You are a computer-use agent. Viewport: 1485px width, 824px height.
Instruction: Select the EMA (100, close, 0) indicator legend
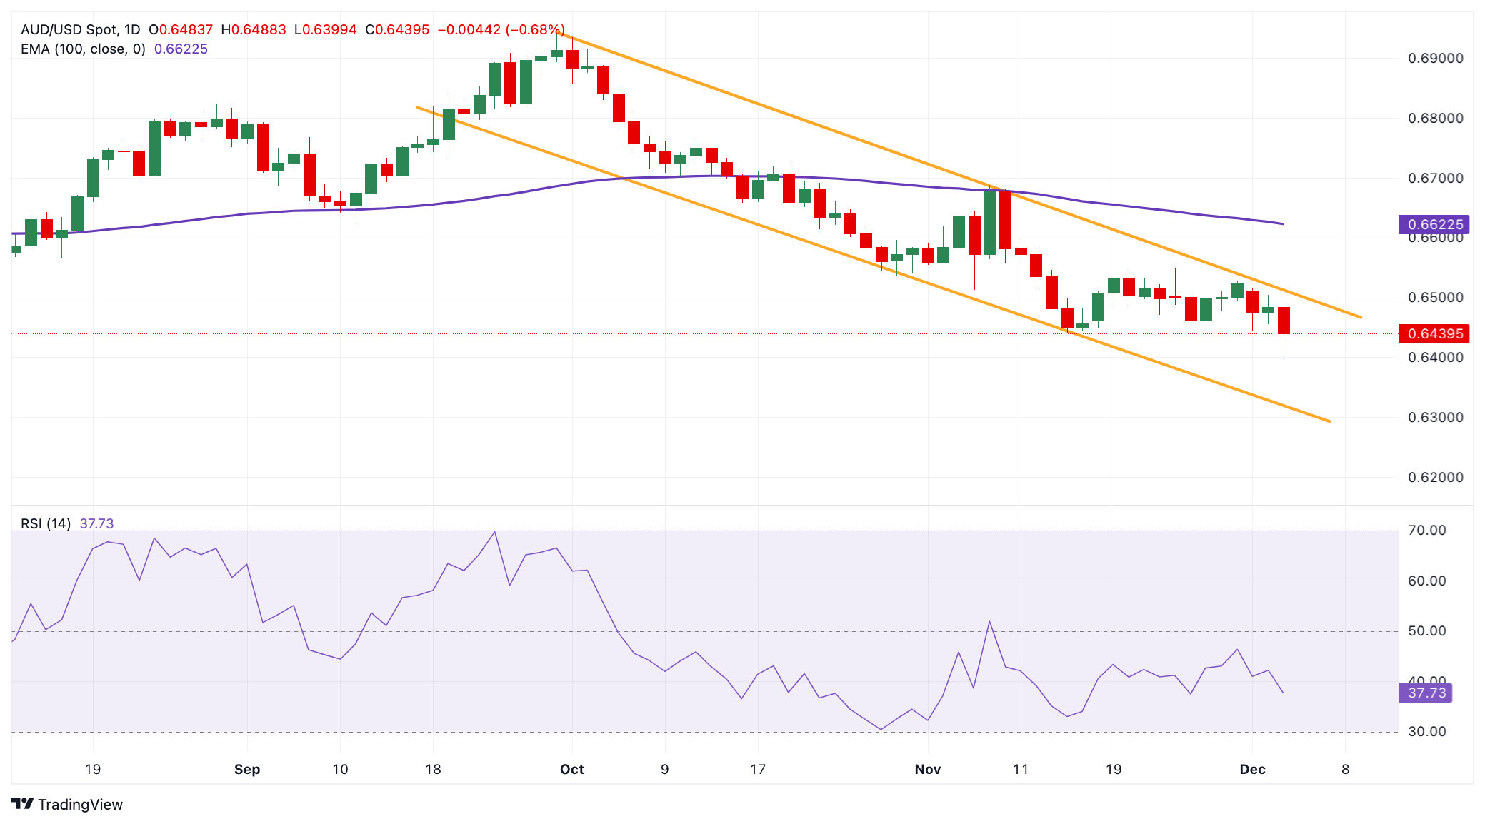click(x=83, y=49)
